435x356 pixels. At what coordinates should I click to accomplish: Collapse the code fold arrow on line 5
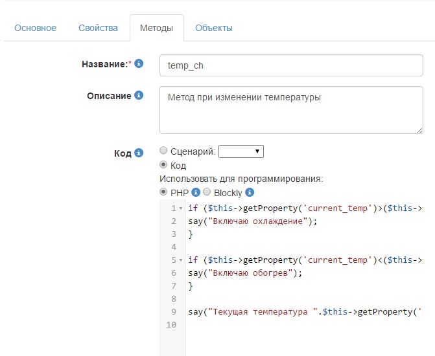click(x=180, y=260)
